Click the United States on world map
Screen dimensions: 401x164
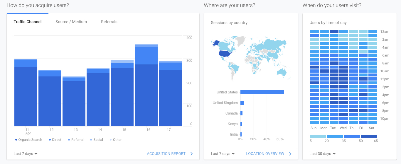(224, 54)
